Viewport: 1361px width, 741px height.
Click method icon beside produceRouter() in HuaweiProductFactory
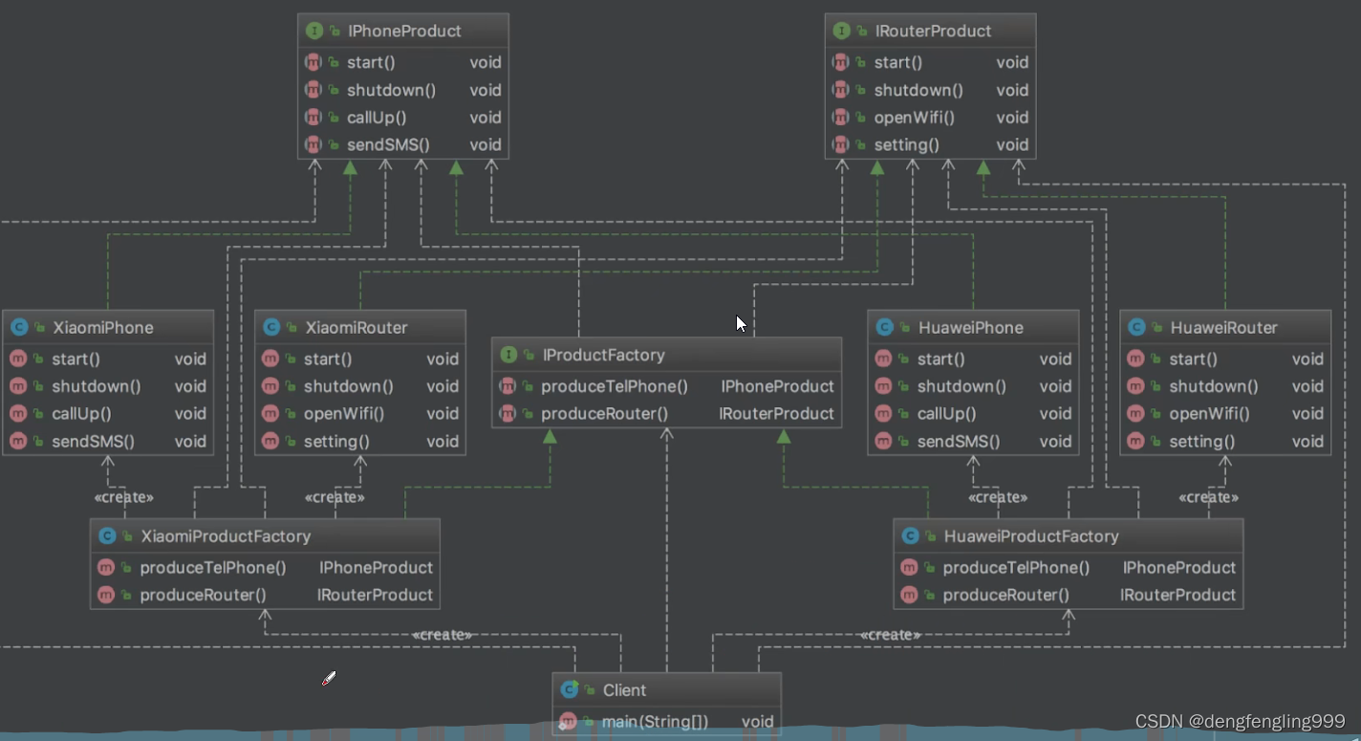pyautogui.click(x=909, y=596)
